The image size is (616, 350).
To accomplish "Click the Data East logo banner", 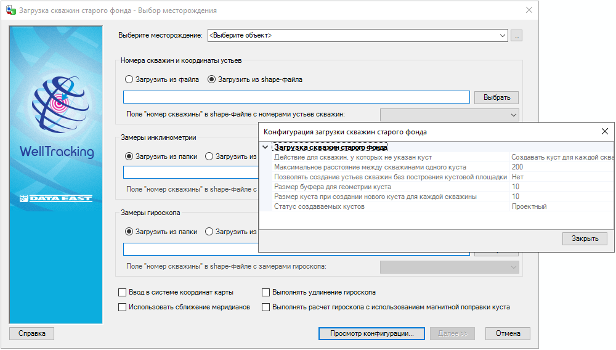I will point(56,198).
